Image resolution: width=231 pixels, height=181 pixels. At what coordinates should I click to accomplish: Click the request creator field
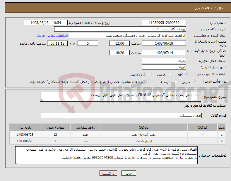[x=127, y=35]
